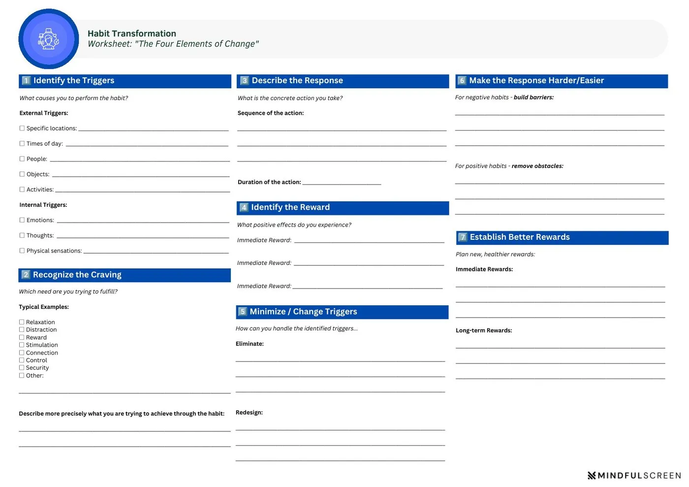Viewport: 689px width, 487px height.
Task: Click the number 2 badge beside Recognize the Craving
Action: [x=26, y=275]
